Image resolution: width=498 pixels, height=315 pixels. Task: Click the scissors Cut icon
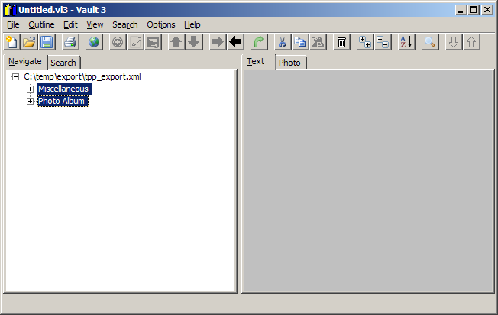pos(282,42)
